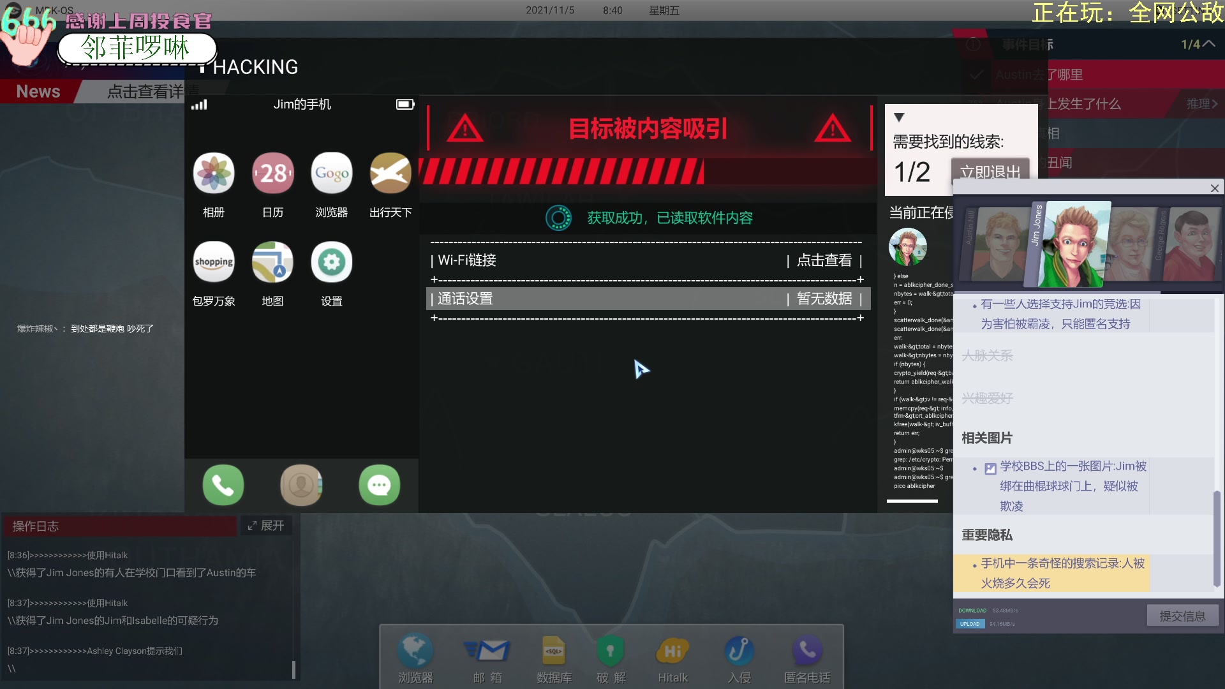Select George Rogers character card

[1187, 244]
